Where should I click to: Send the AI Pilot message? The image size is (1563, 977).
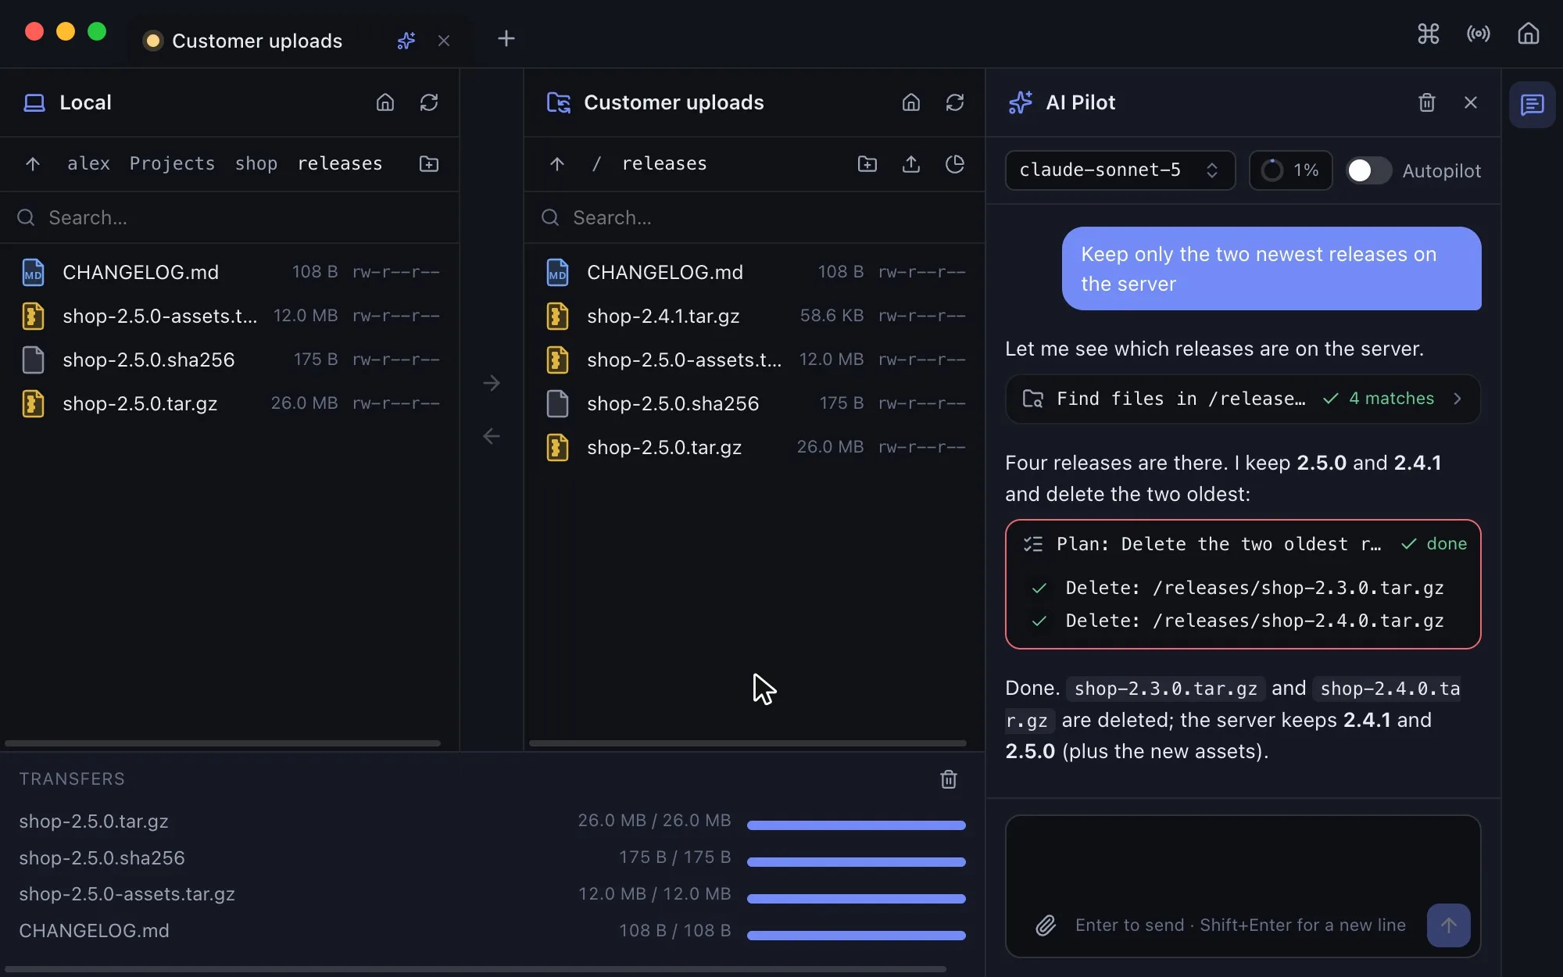coord(1448,925)
